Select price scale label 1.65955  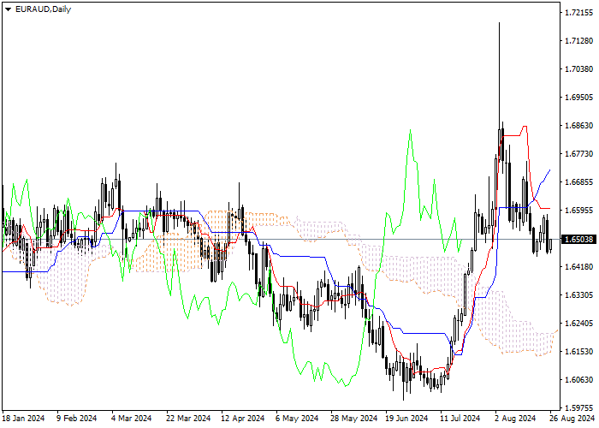579,211
